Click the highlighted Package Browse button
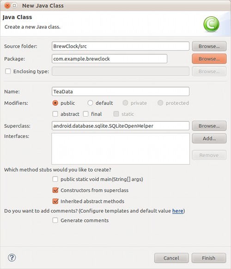Image resolution: width=231 pixels, height=269 pixels. [x=209, y=59]
